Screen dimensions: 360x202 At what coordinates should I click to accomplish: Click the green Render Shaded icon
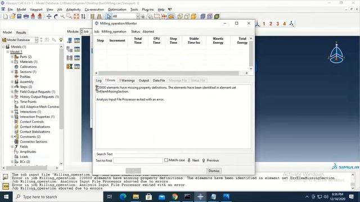(x=217, y=16)
